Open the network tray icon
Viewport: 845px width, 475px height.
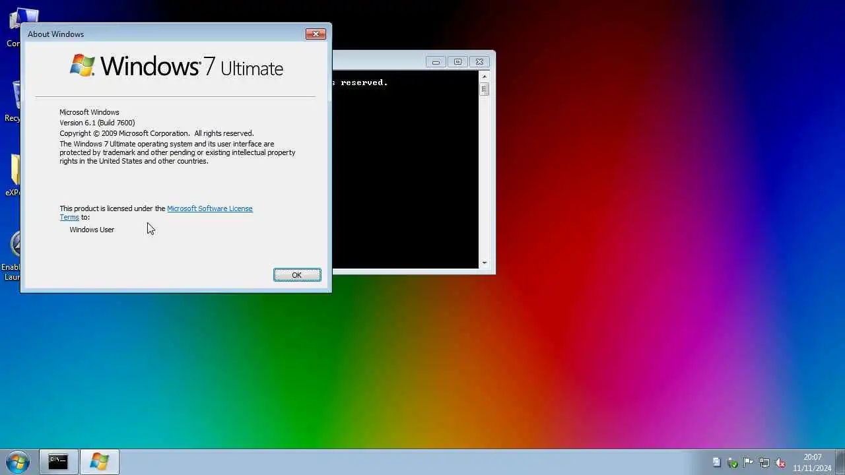click(764, 462)
